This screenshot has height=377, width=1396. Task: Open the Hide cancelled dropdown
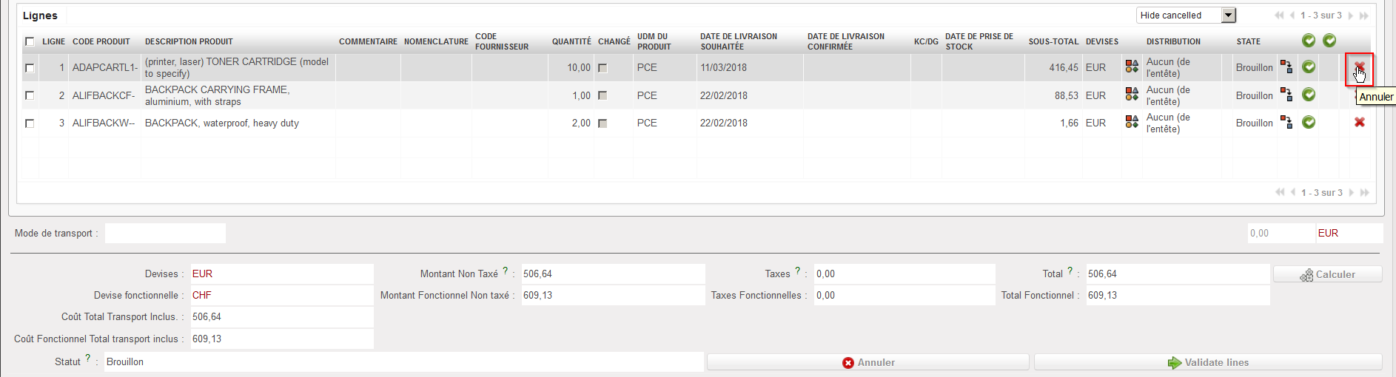tap(1229, 16)
